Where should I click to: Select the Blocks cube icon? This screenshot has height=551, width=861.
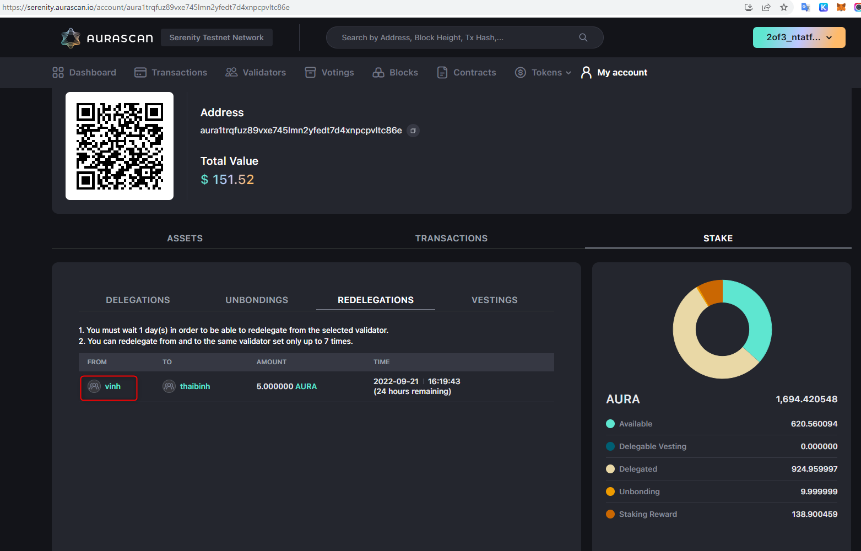point(378,72)
